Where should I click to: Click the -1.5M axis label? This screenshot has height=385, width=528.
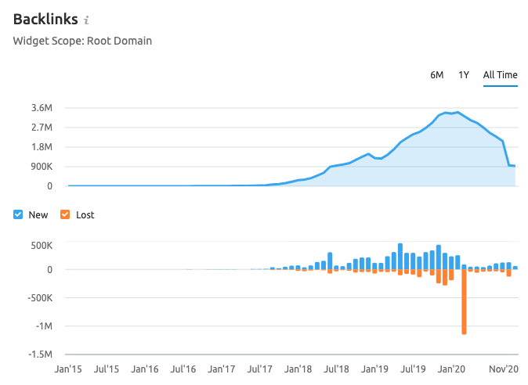[x=41, y=354]
